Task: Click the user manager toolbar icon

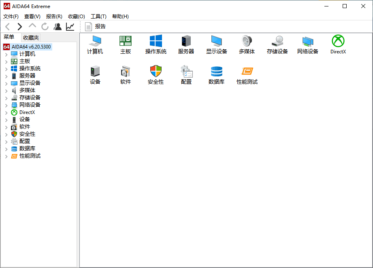Action: click(58, 27)
